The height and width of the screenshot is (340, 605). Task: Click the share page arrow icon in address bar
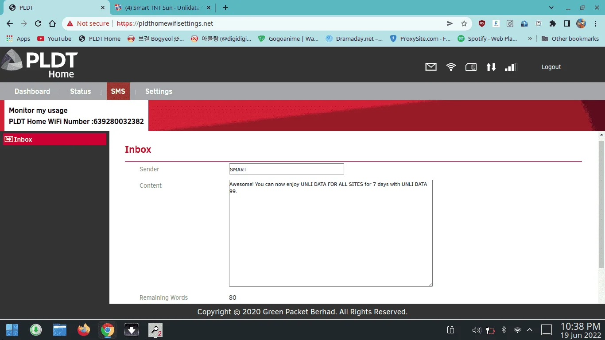pos(450,23)
